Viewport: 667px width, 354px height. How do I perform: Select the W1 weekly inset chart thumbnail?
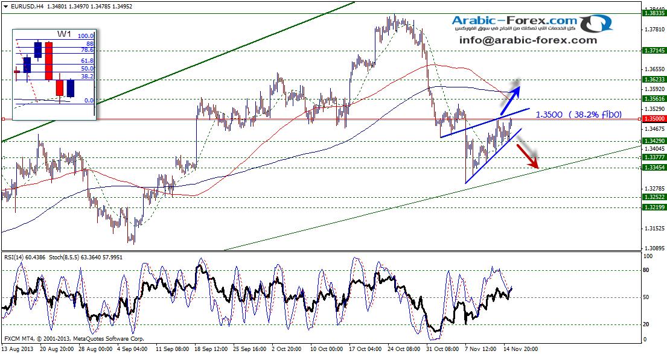point(54,74)
